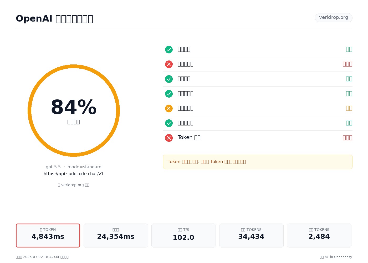Click the green check icon in the third result row
This screenshot has height=263, width=368.
point(169,79)
